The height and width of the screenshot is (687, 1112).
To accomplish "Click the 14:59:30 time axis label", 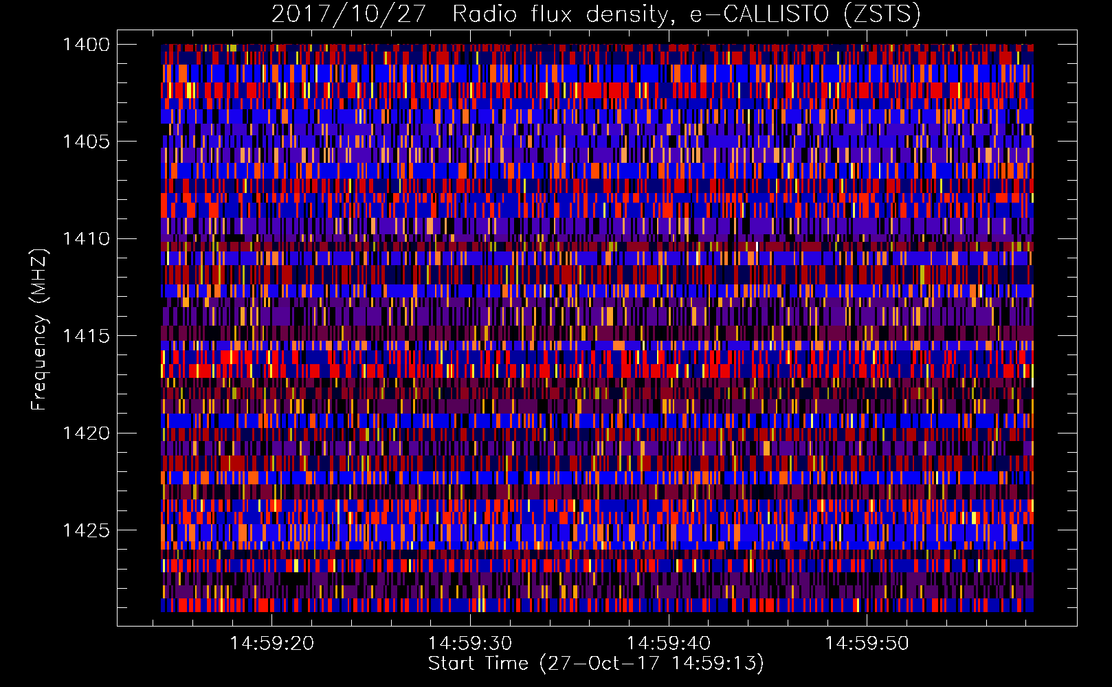I will (x=470, y=644).
